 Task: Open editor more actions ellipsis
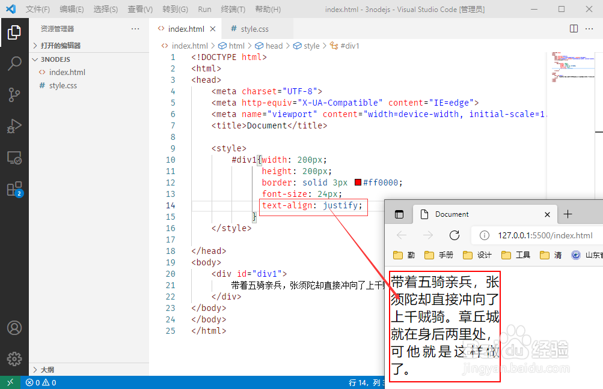pyautogui.click(x=589, y=29)
